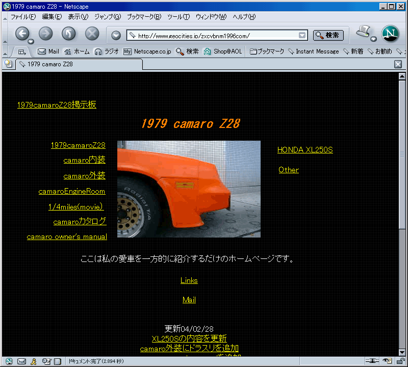Open the お勧め bookmark on the toolbar

pyautogui.click(x=380, y=51)
